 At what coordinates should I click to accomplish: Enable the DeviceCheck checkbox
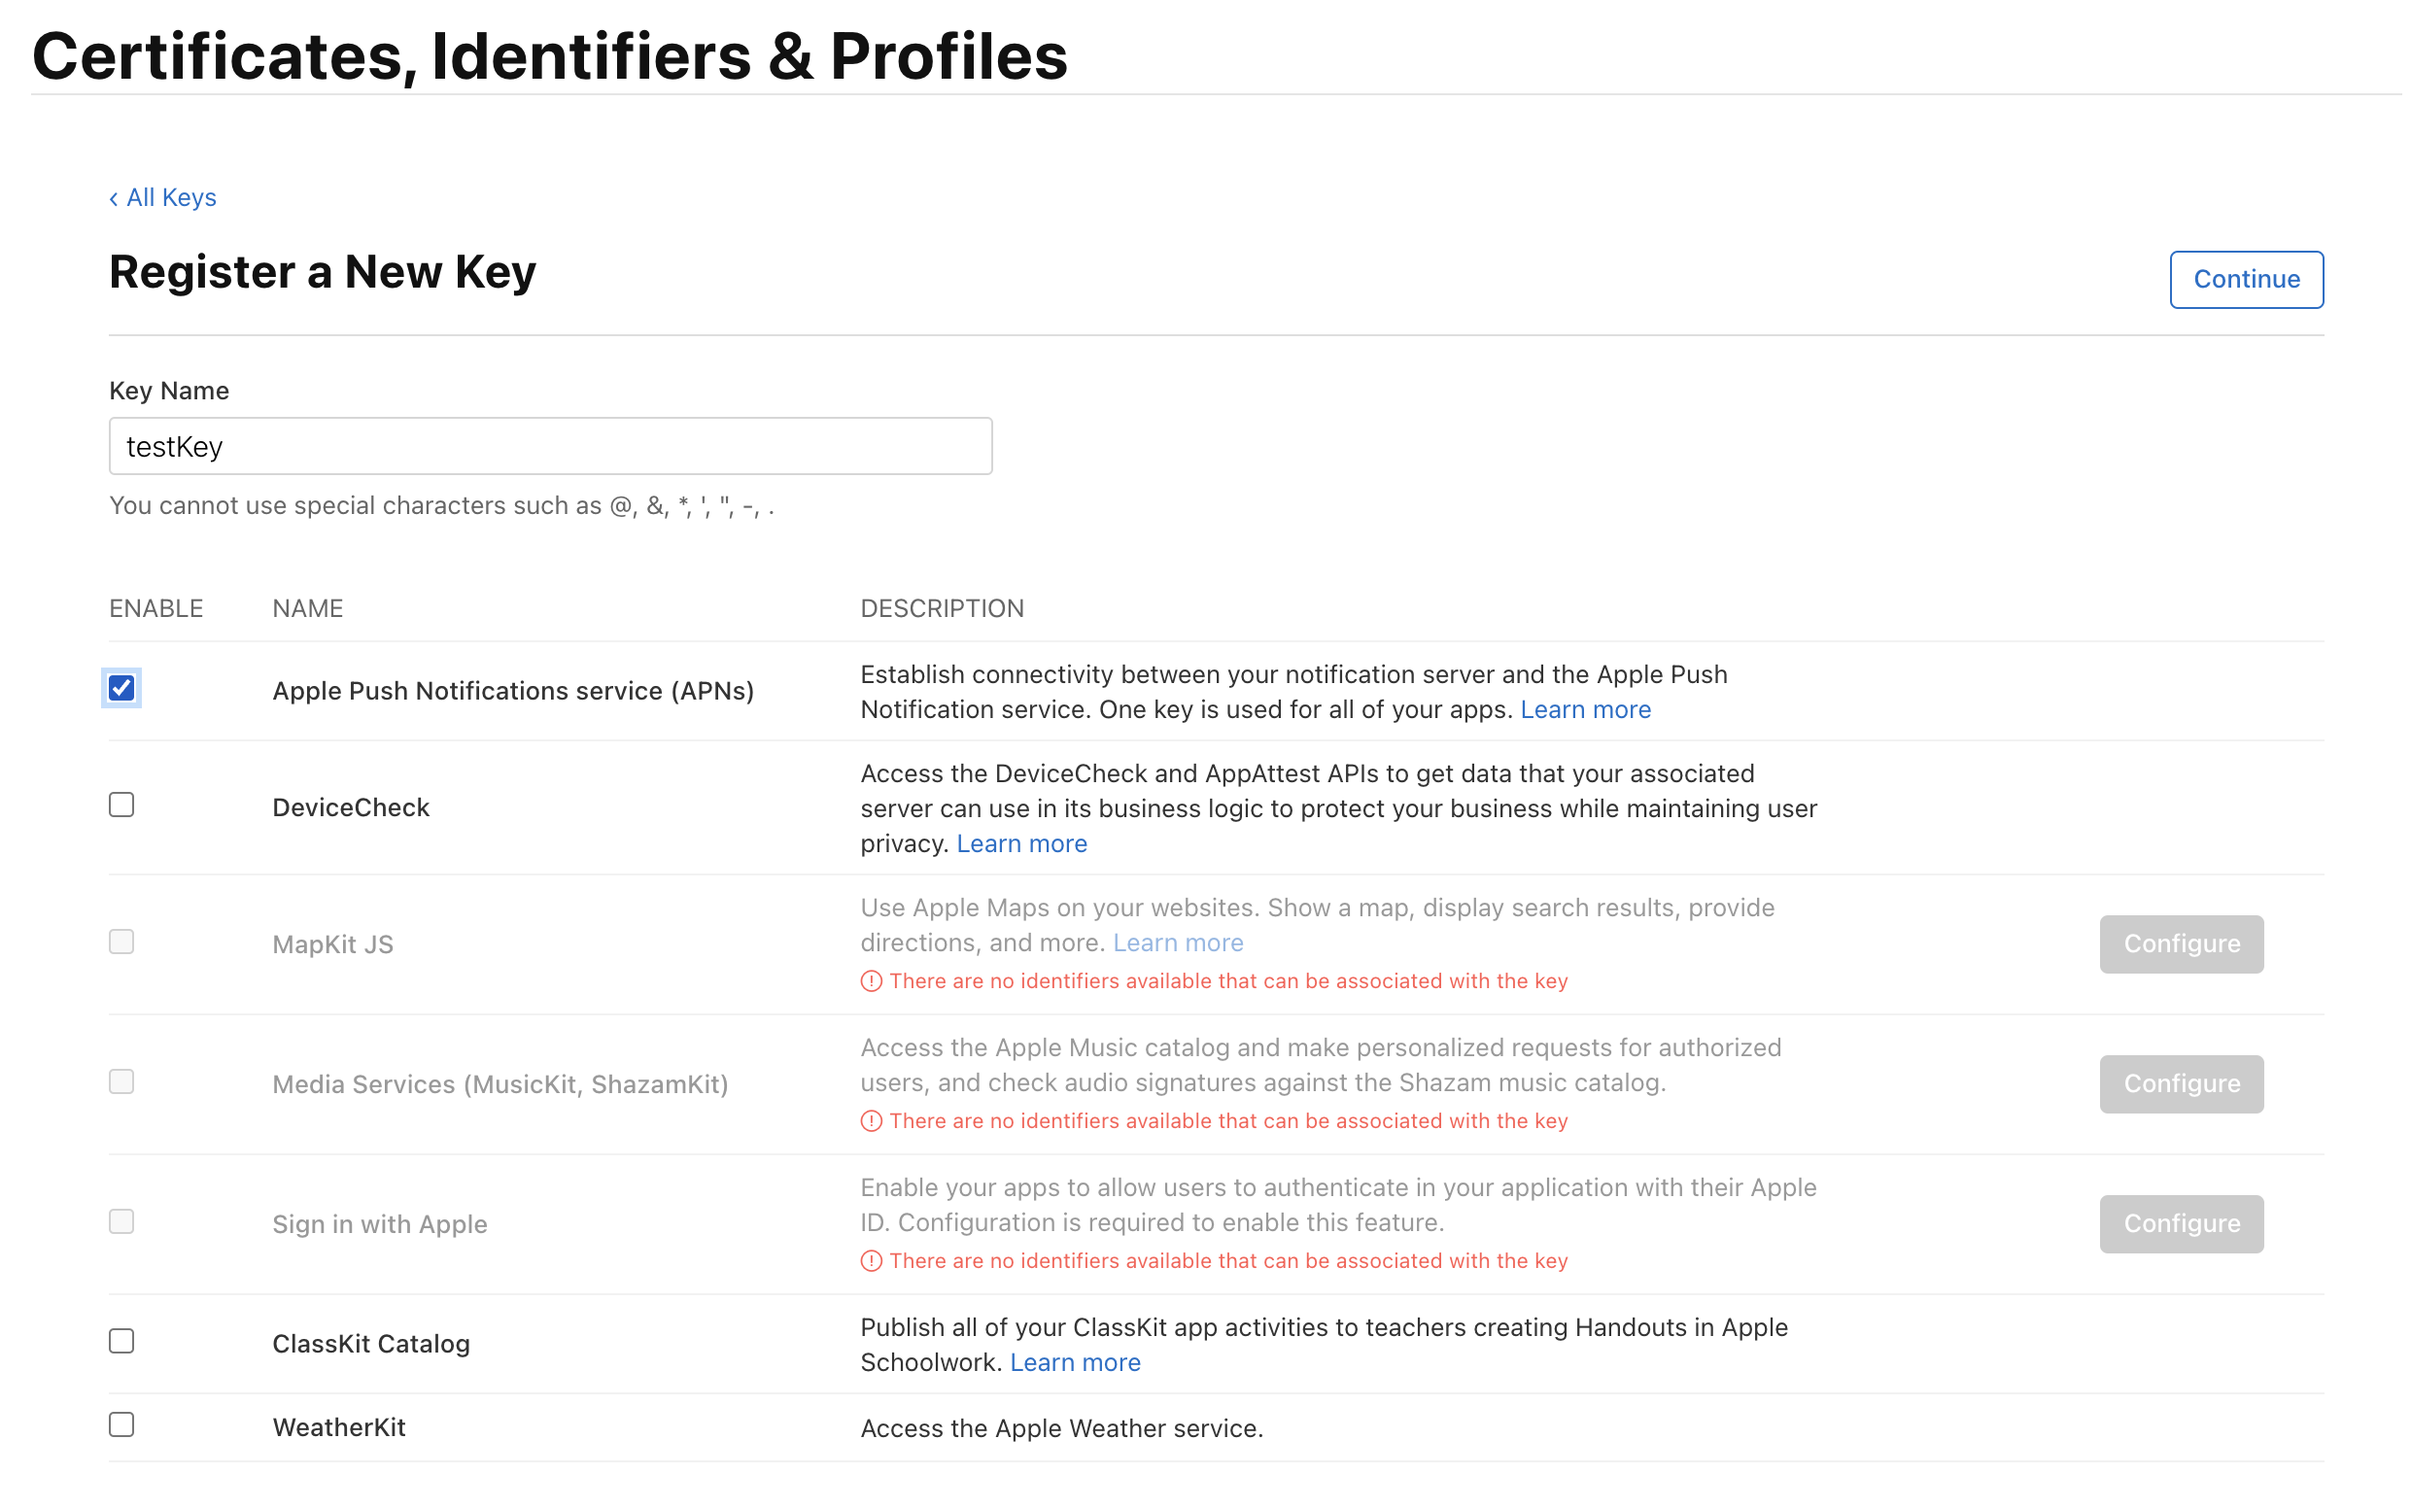pos(121,805)
